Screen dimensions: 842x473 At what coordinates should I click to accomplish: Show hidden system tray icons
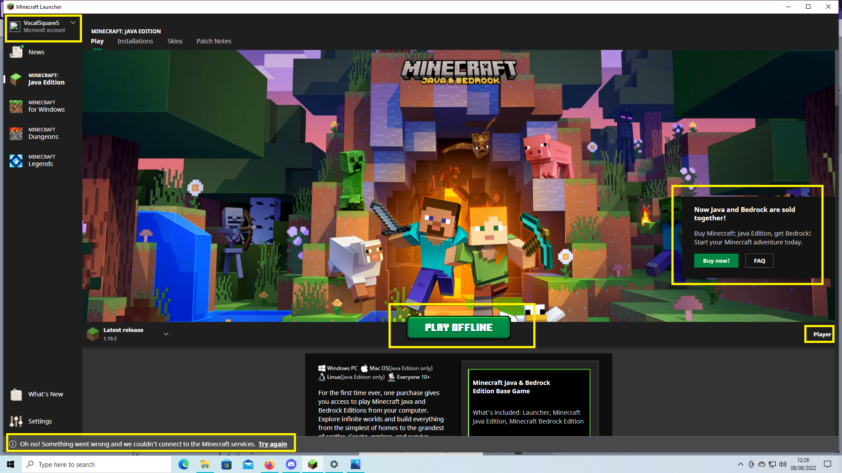click(740, 464)
